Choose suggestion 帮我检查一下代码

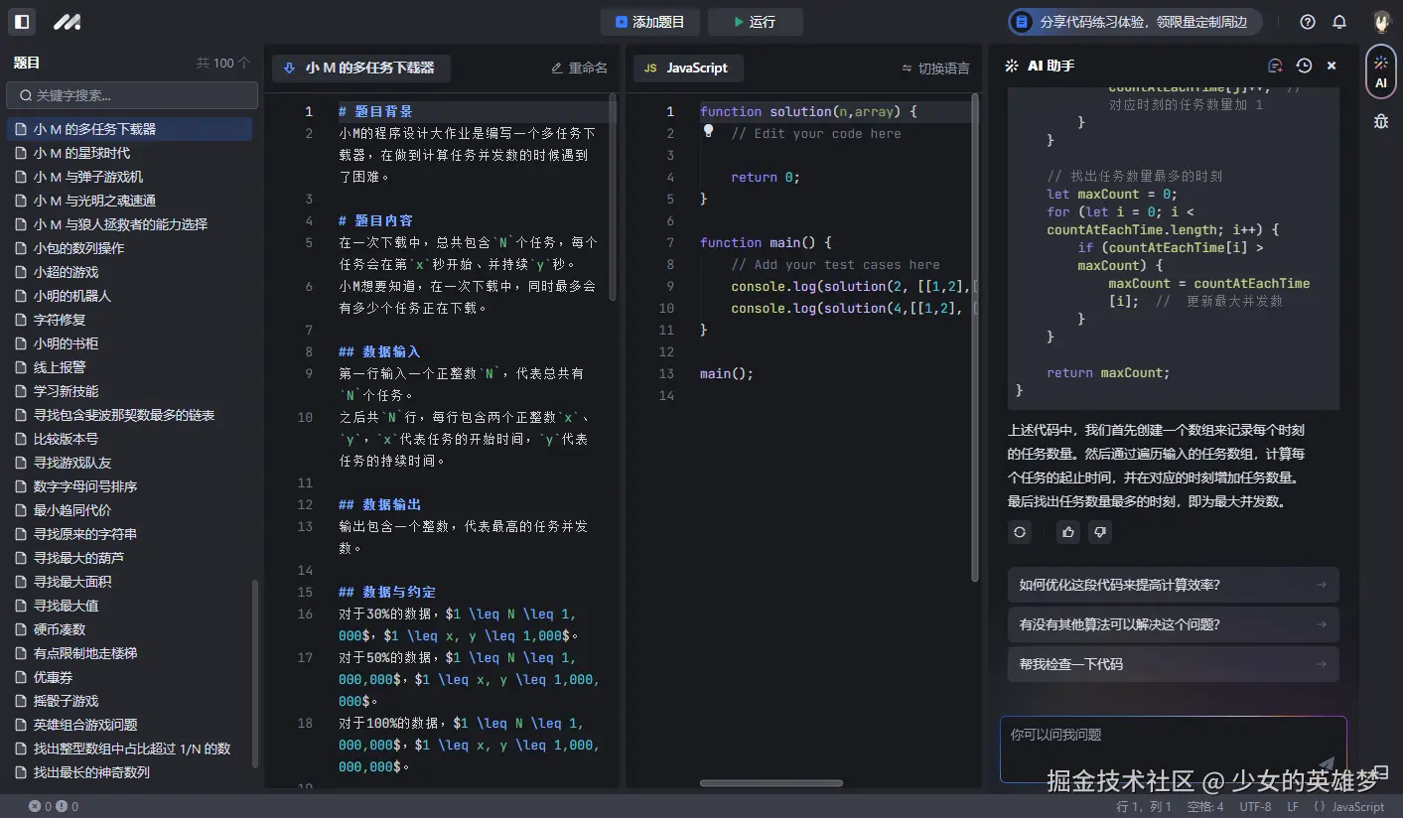click(x=1174, y=664)
